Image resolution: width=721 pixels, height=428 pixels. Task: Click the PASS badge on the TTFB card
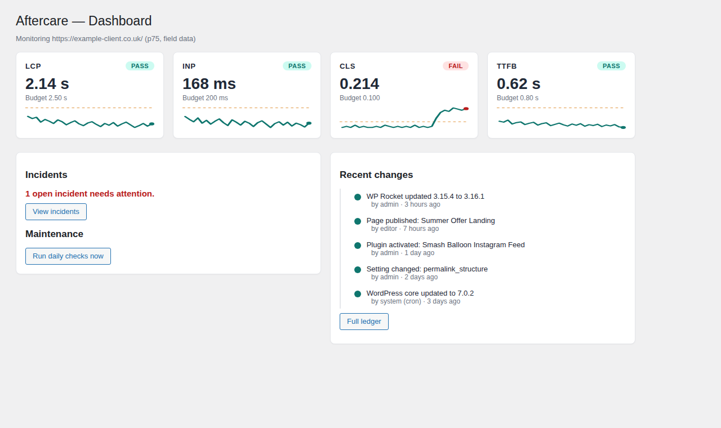[x=611, y=66]
